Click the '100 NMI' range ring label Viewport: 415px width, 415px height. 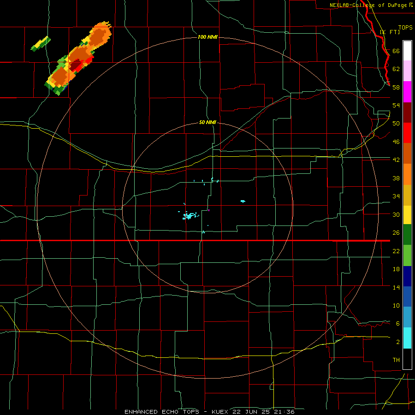[x=207, y=37]
